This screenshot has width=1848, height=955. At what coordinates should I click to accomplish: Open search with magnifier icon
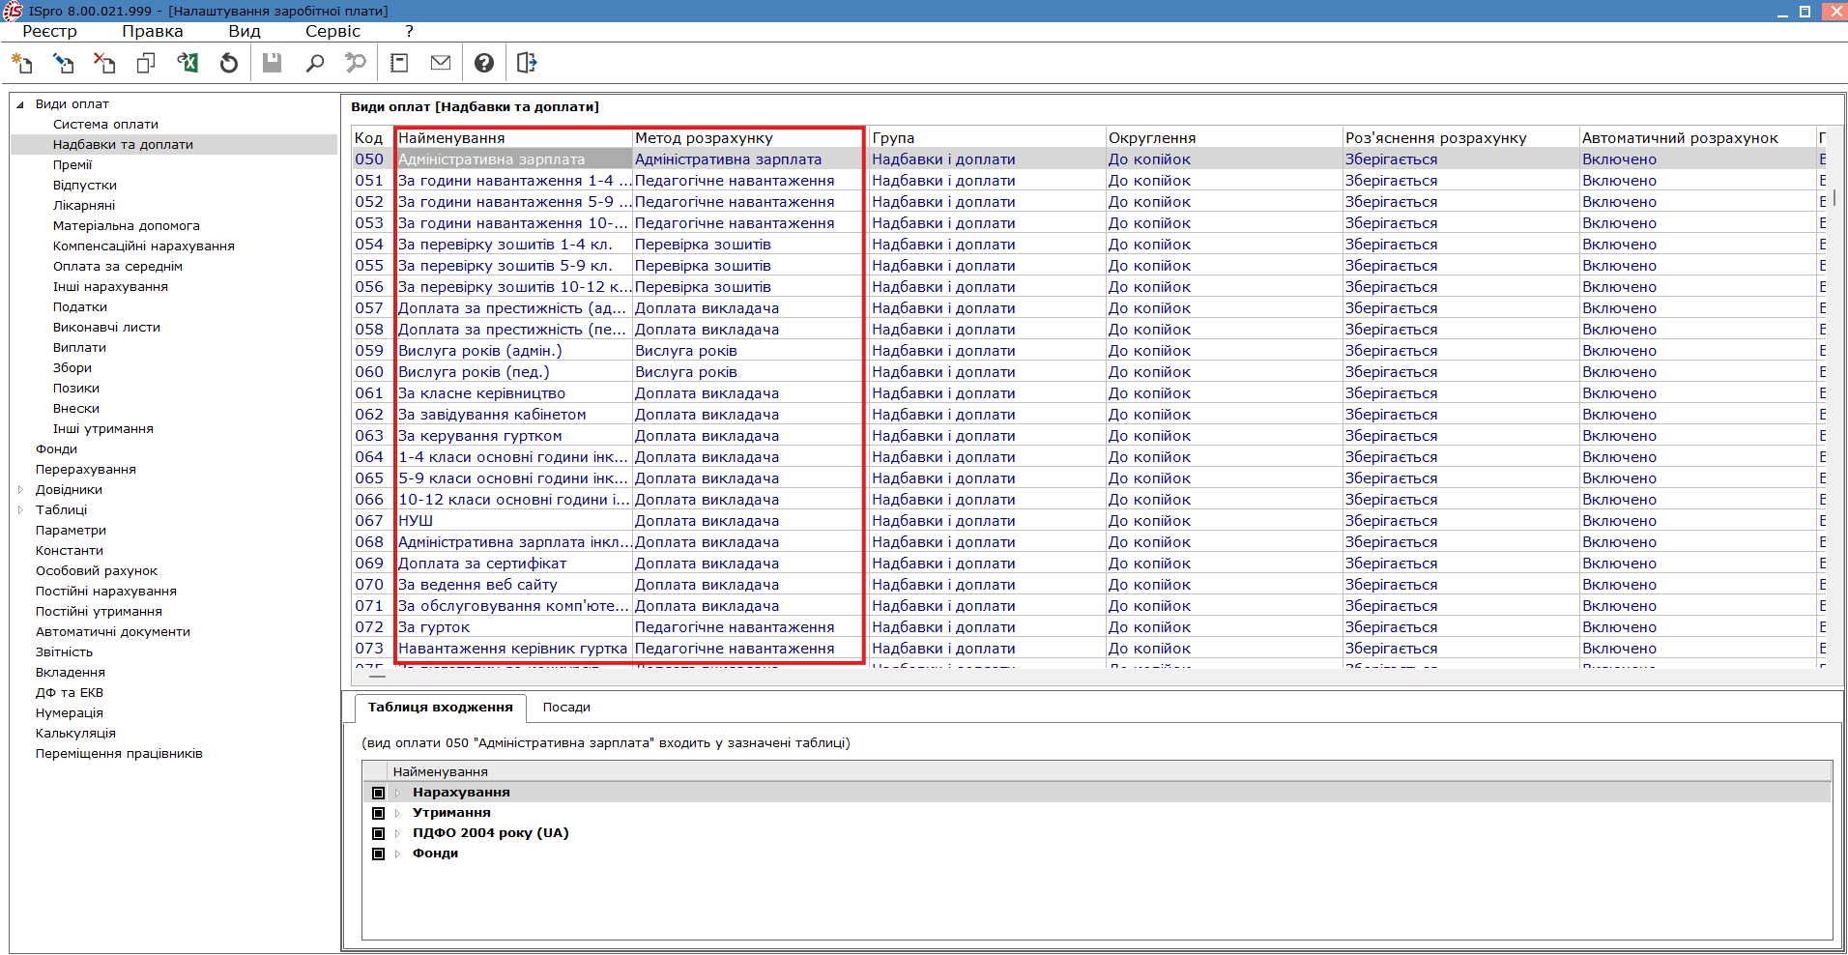pyautogui.click(x=314, y=63)
